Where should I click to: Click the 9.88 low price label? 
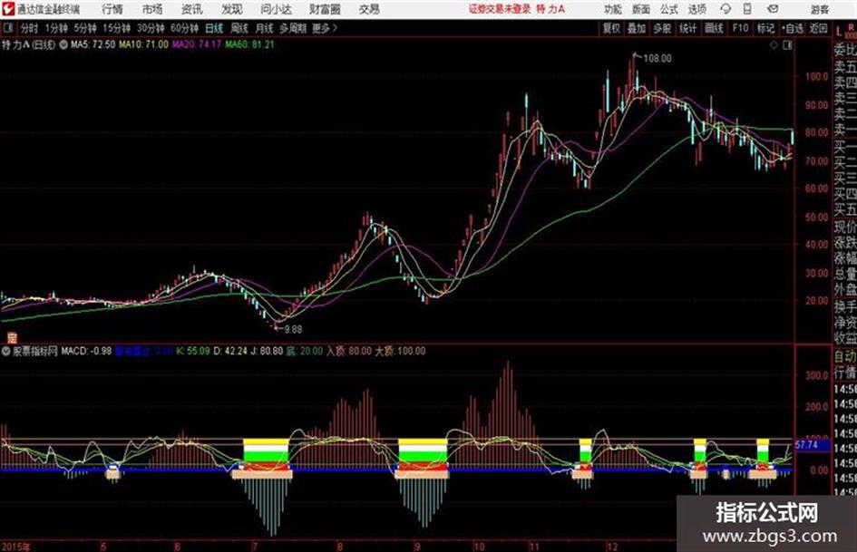[293, 329]
